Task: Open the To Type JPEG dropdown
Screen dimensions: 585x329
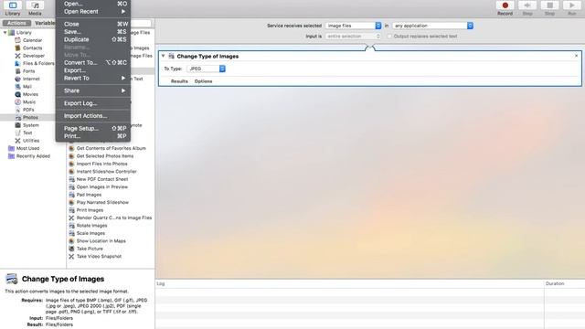Action: (x=206, y=69)
